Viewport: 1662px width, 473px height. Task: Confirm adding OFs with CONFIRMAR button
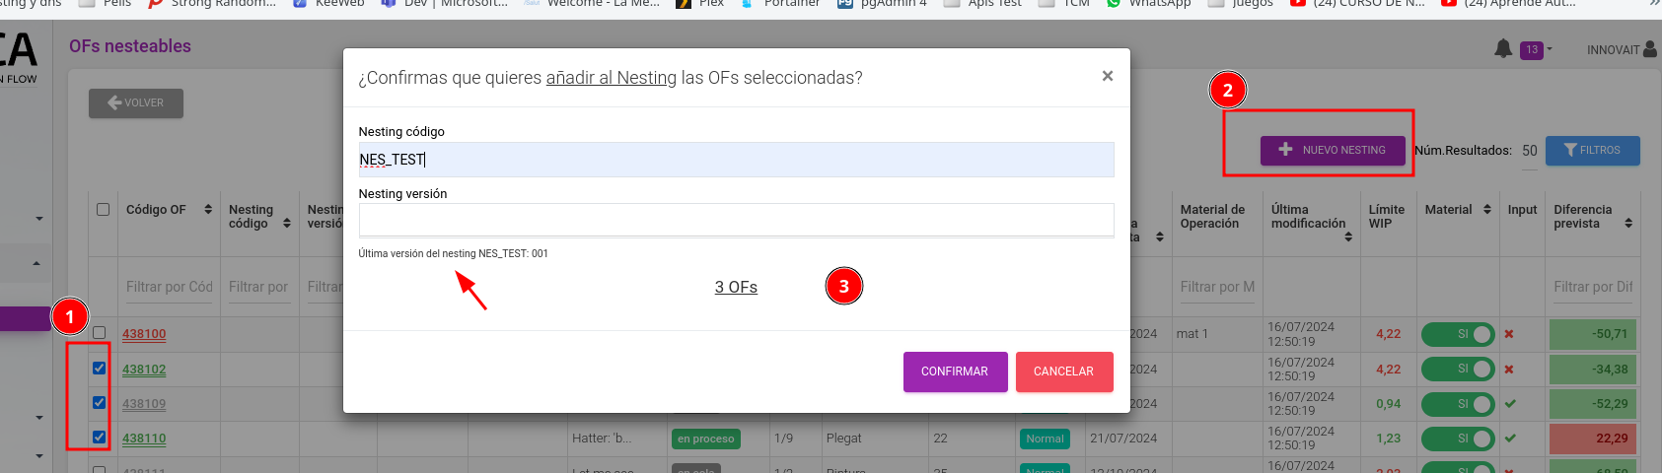point(955,372)
